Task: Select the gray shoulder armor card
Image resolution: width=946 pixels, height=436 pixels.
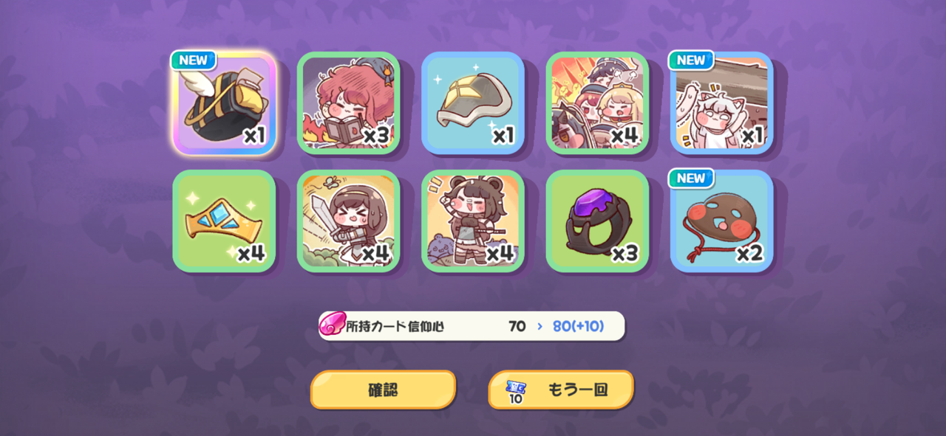Action: (x=473, y=103)
